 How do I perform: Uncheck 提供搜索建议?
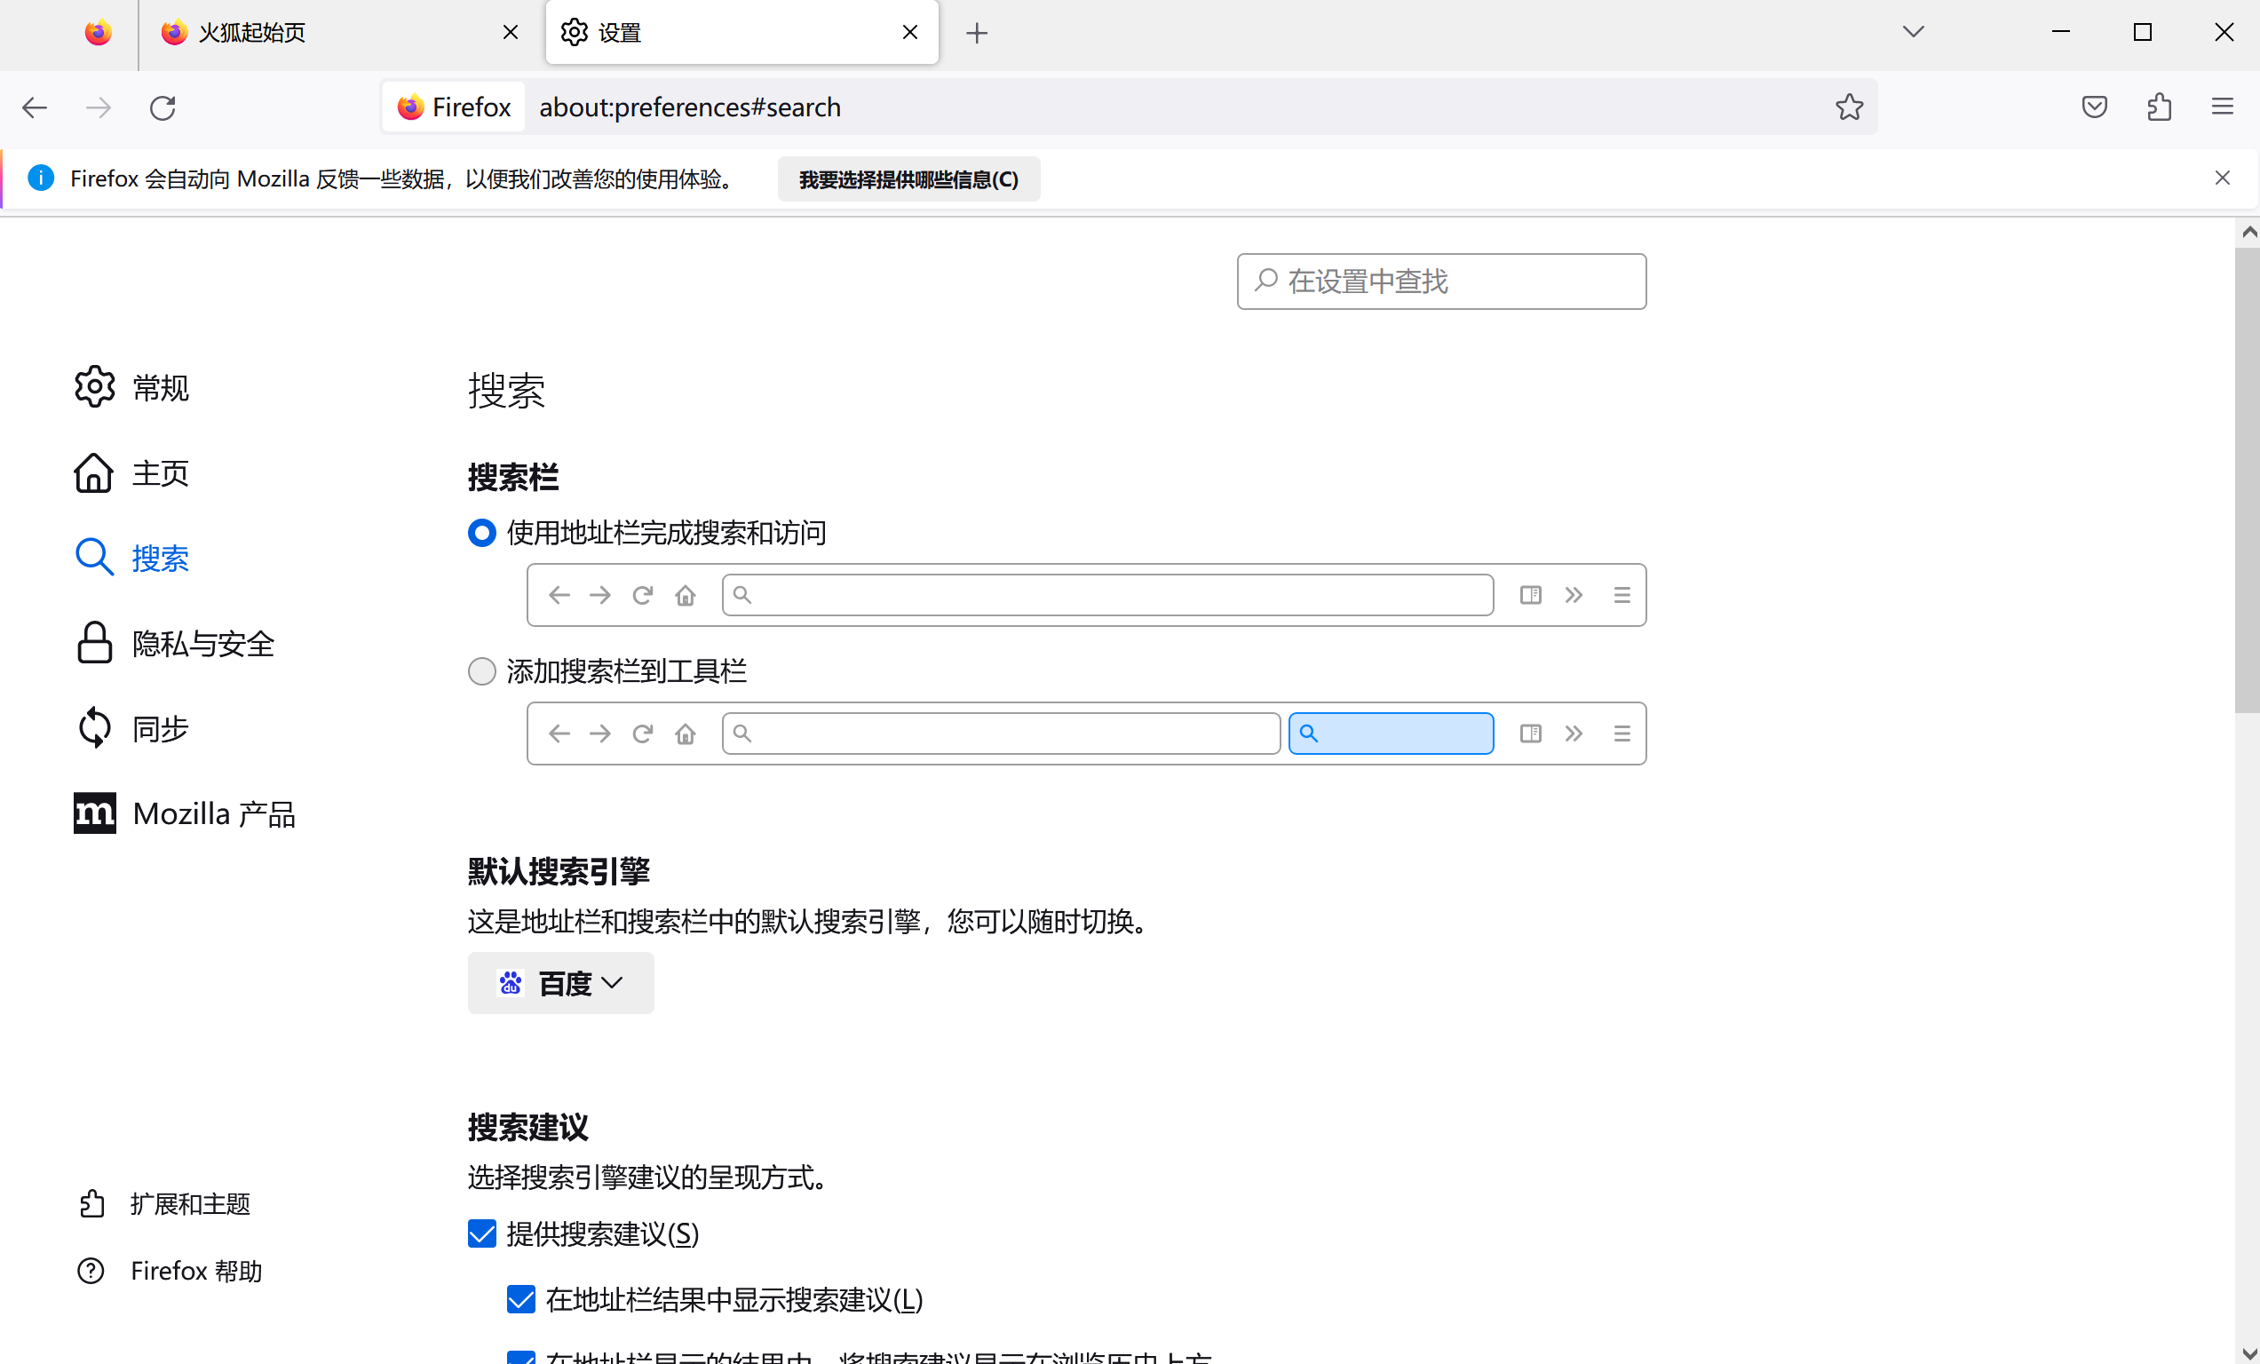[480, 1233]
